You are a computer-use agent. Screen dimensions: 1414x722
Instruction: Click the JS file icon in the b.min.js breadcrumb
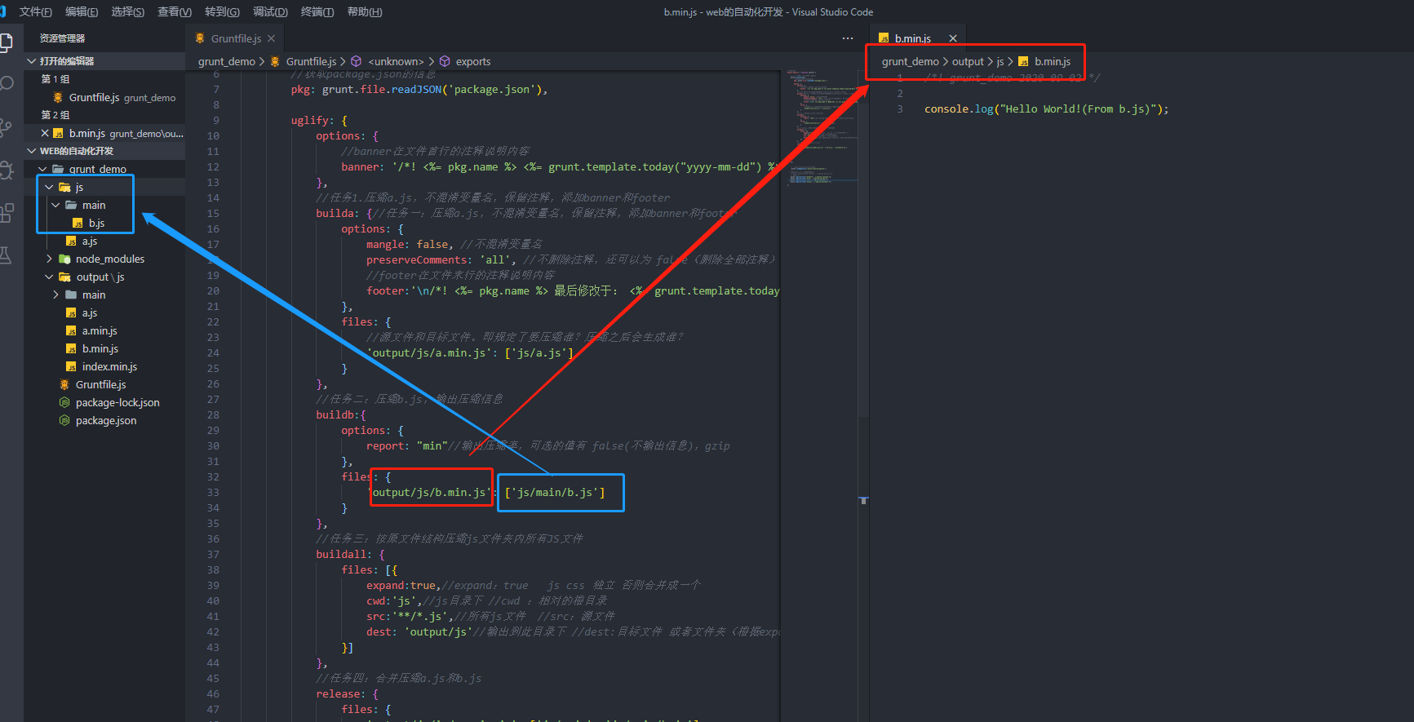coord(1023,61)
